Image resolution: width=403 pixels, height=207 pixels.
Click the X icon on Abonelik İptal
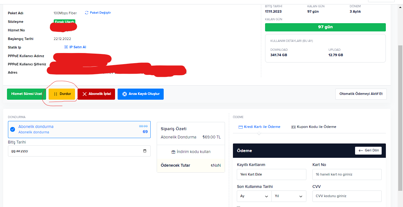(85, 94)
